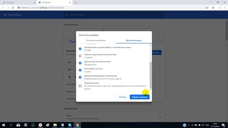Click the key icon in settings page
Screen dimensions: 228x128
pyautogui.click(x=69, y=63)
